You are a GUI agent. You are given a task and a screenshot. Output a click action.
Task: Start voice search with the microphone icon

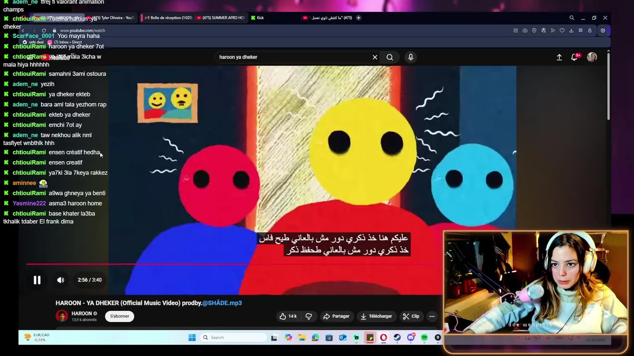pyautogui.click(x=411, y=57)
